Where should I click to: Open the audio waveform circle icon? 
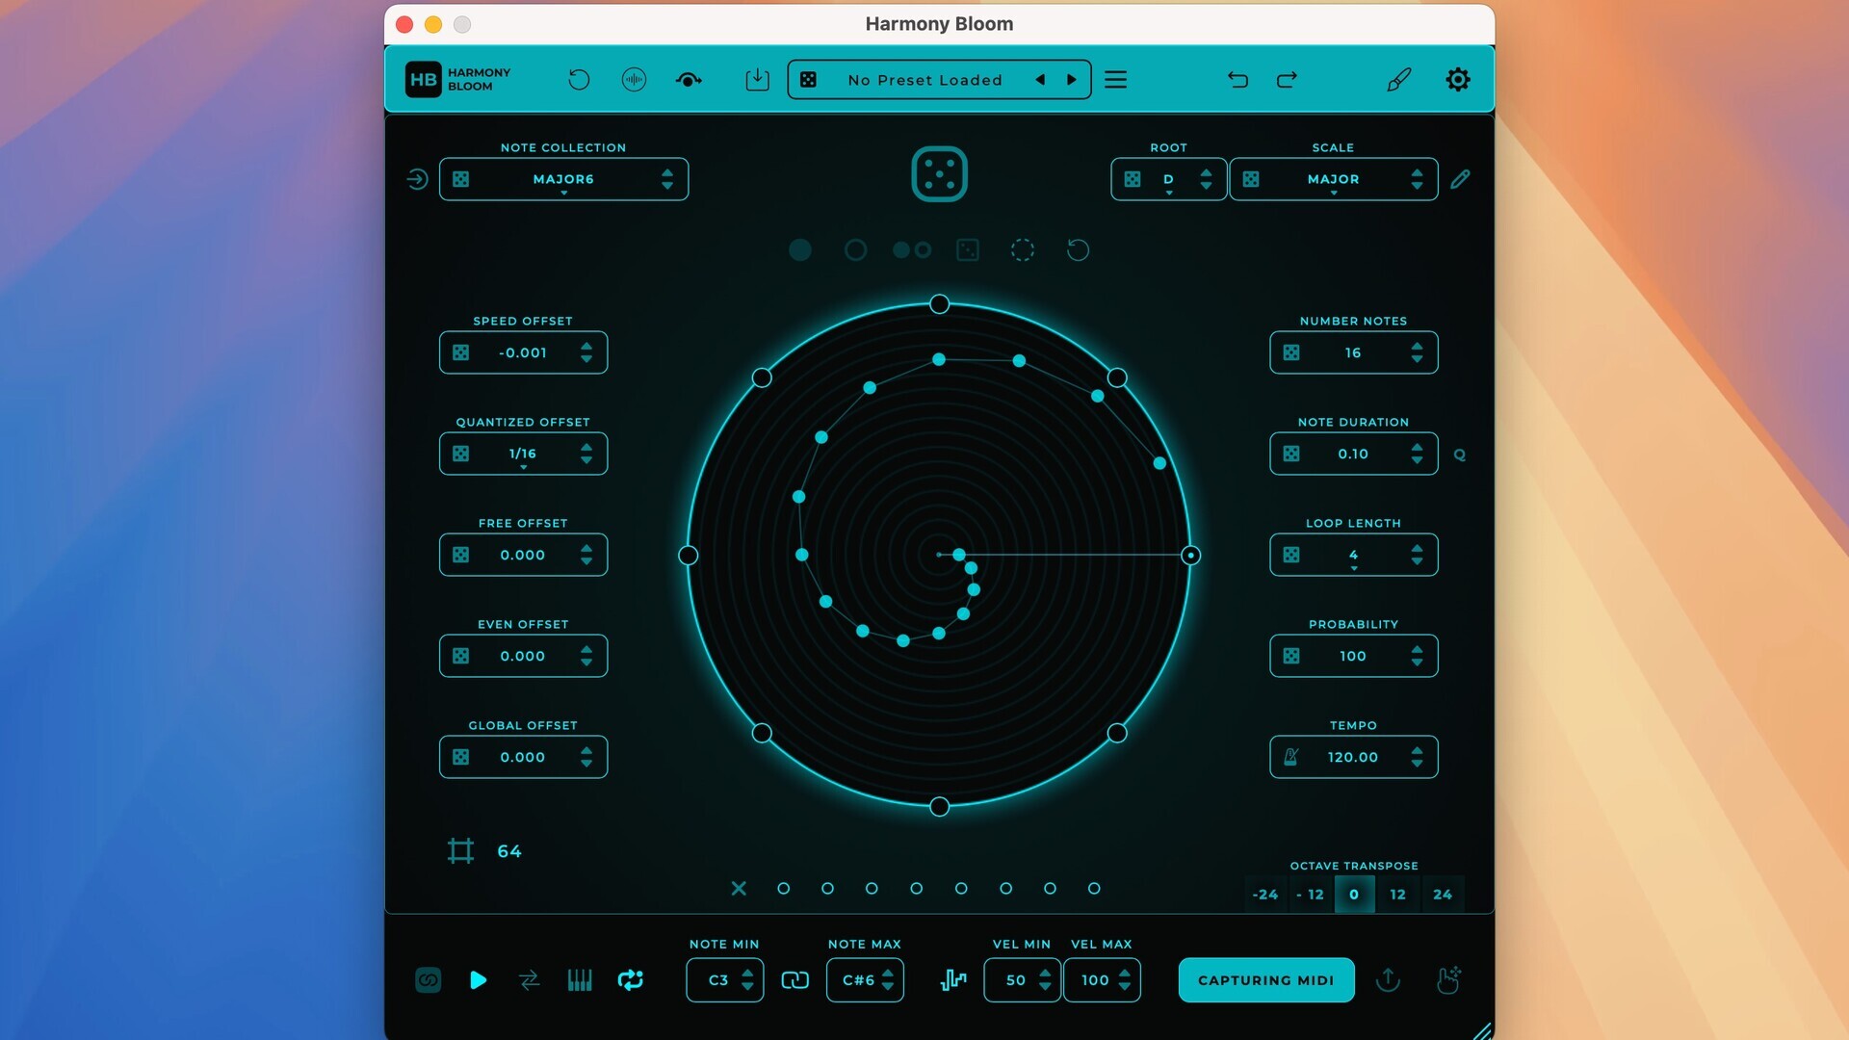(634, 80)
